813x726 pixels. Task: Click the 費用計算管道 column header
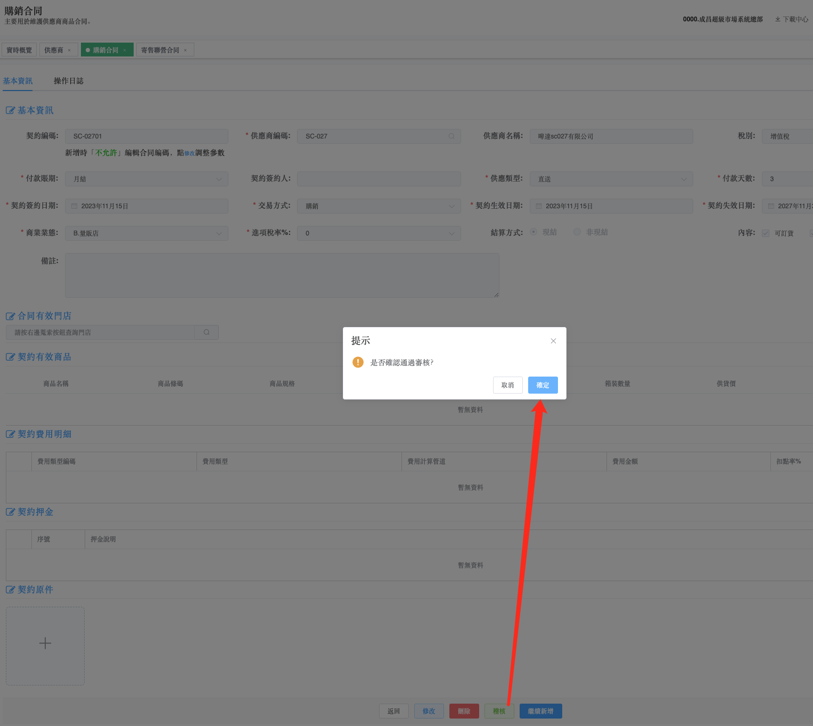426,461
